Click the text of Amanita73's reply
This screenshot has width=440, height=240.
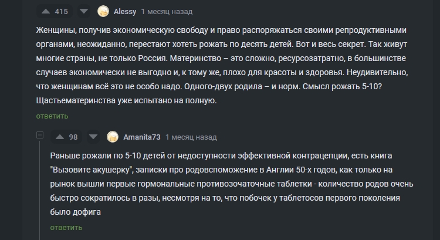point(233,184)
